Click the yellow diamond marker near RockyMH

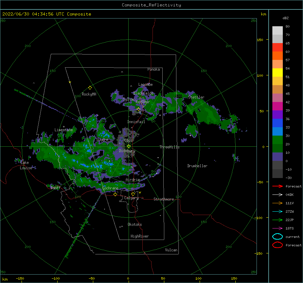click(90, 88)
